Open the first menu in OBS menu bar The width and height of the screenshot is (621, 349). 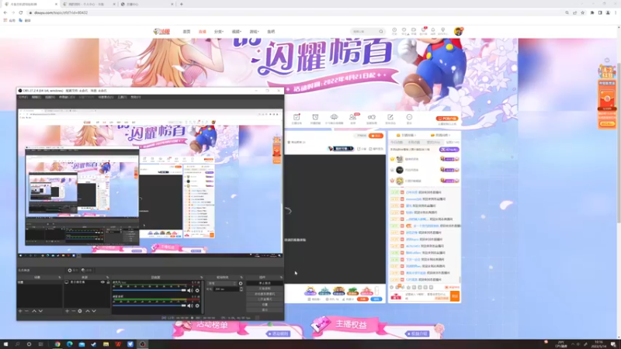[23, 97]
